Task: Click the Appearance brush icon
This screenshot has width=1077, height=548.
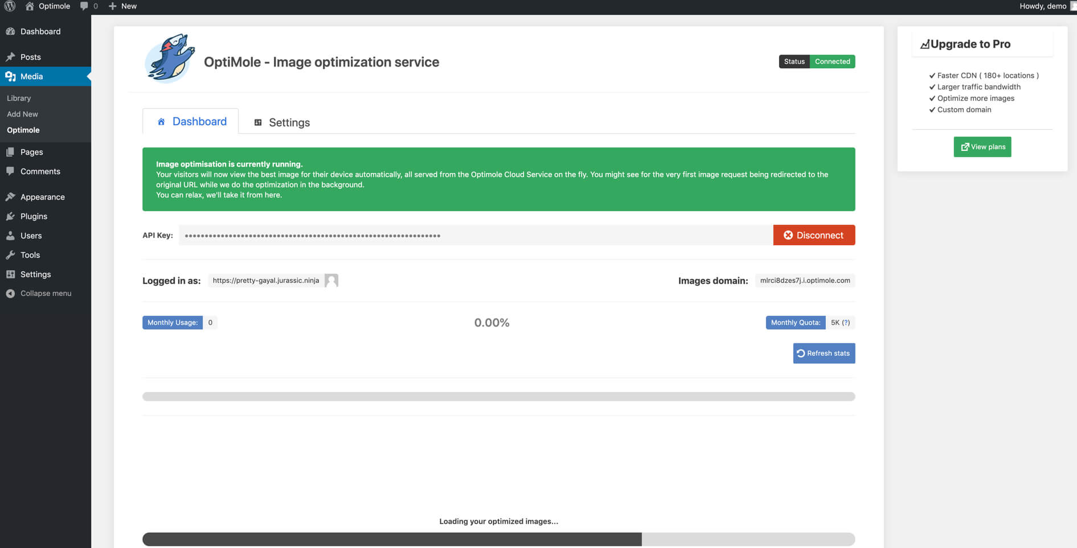Action: (10, 197)
